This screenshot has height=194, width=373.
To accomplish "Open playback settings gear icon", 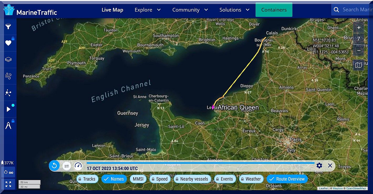I will (319, 166).
